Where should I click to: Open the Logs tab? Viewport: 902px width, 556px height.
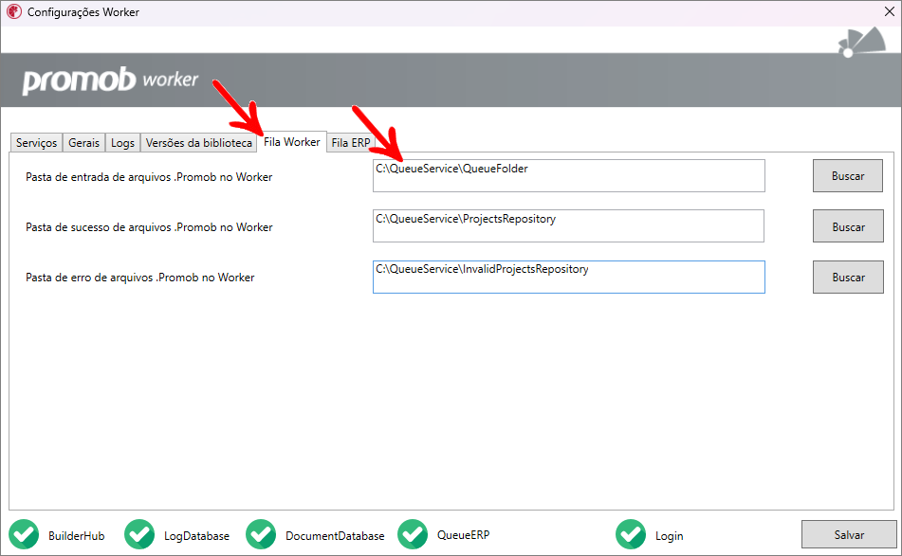click(122, 142)
